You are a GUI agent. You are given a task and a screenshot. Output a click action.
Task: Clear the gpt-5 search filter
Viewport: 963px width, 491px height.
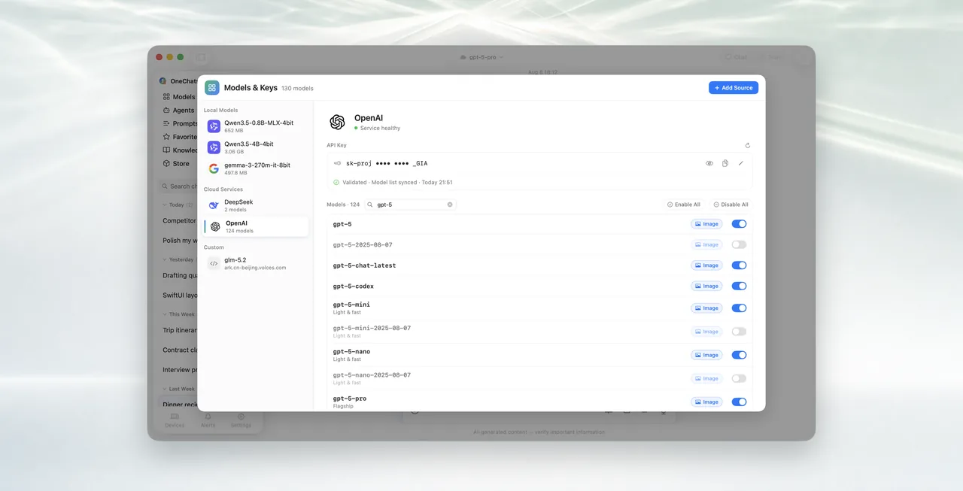pyautogui.click(x=450, y=205)
